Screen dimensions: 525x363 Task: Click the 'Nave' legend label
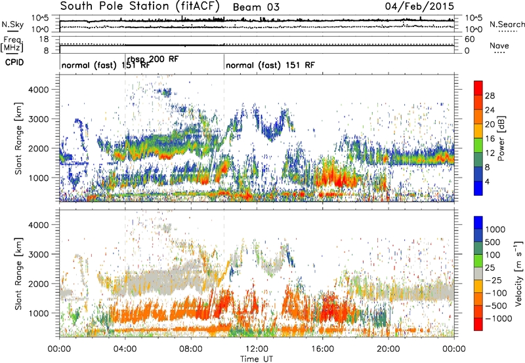point(499,45)
